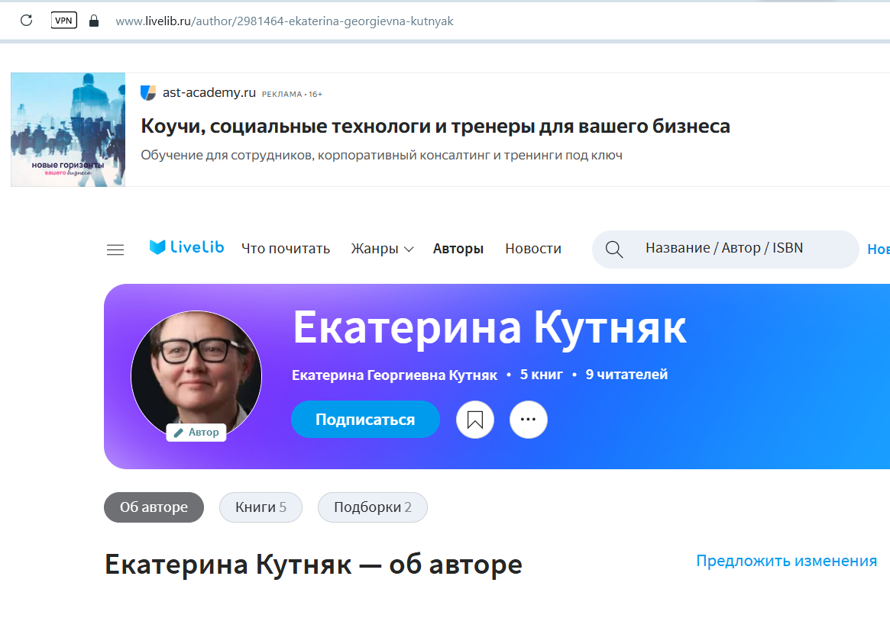
Task: Open the ast-academy.ru advertiser link
Action: coord(209,92)
